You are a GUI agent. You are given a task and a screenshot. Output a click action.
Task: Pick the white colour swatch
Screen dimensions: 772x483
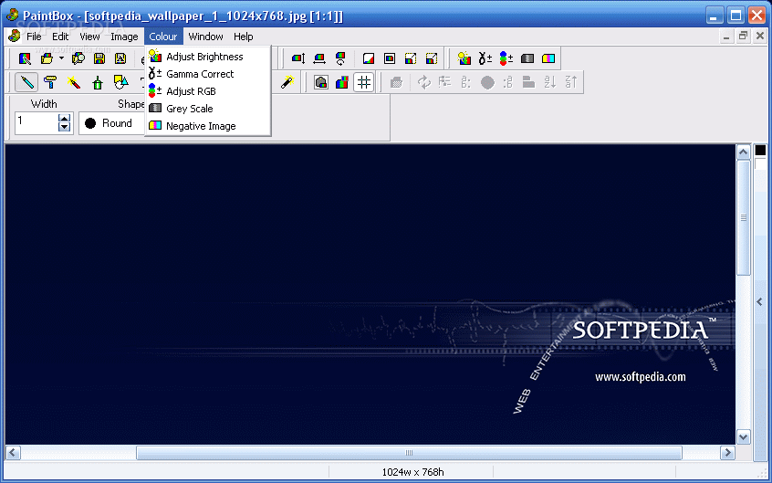761,163
